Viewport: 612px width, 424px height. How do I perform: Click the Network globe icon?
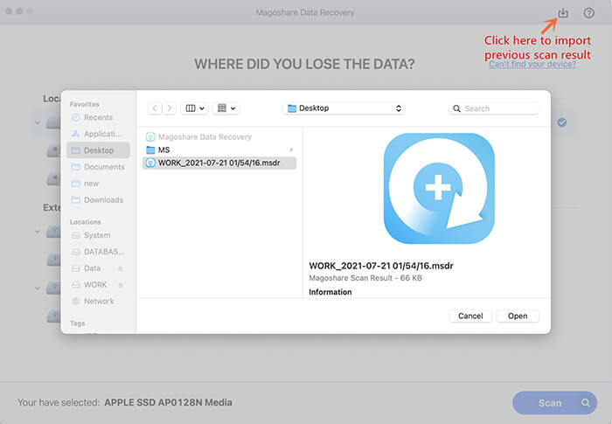[x=76, y=301]
